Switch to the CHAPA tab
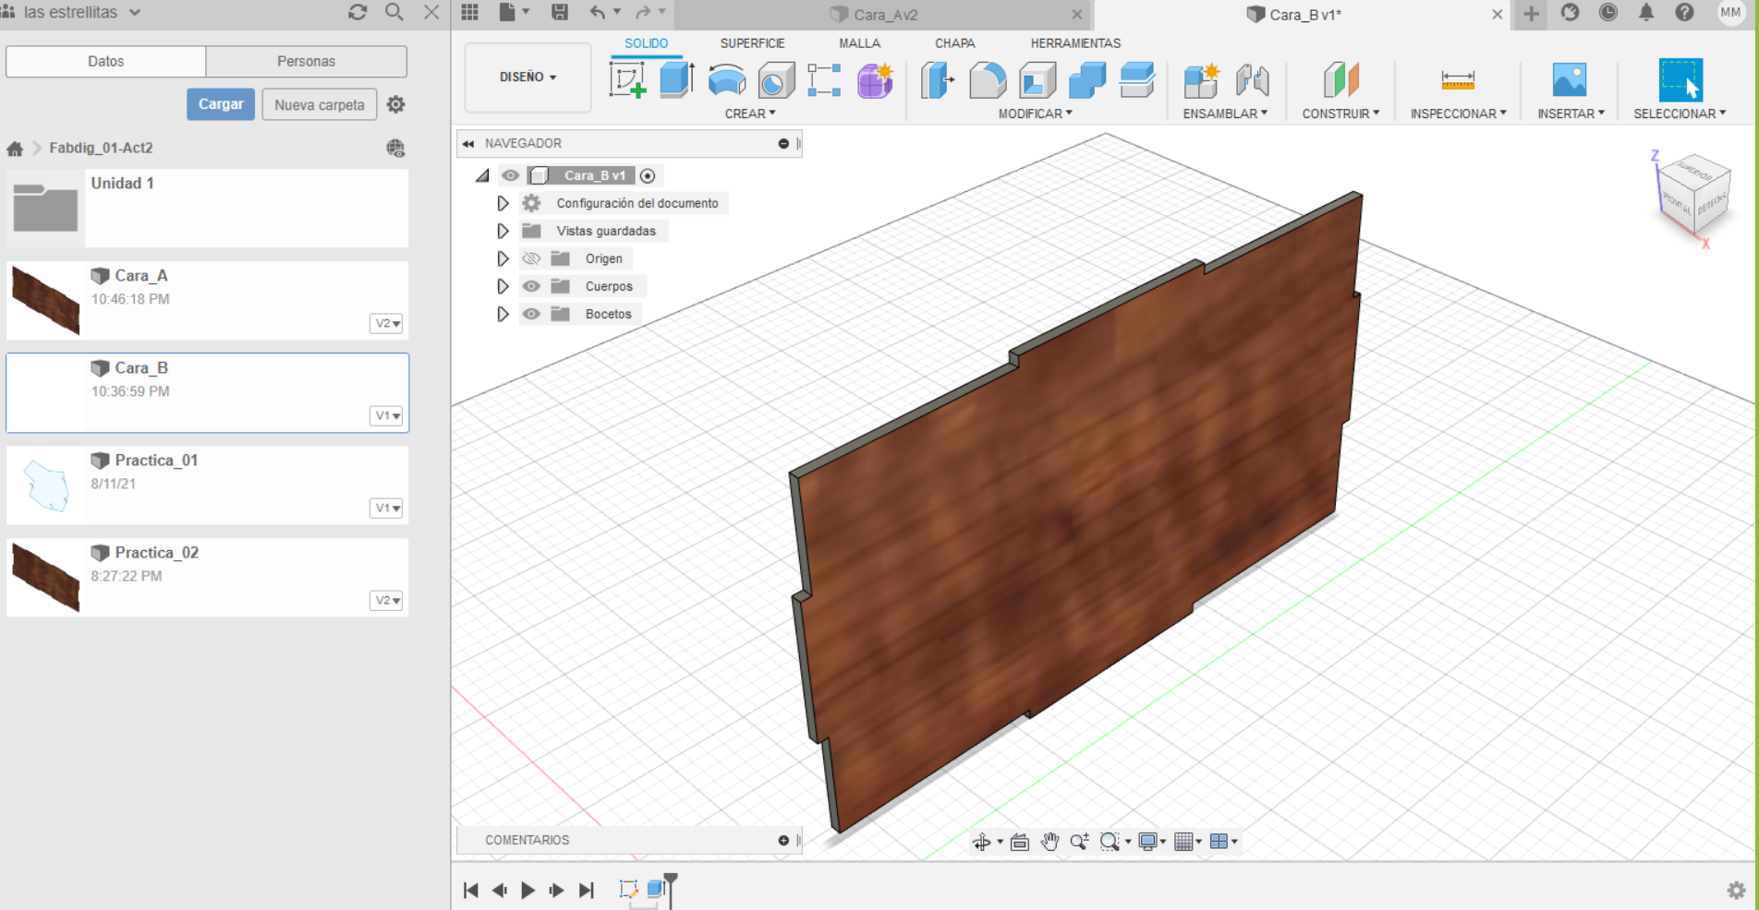1759x910 pixels. click(954, 43)
